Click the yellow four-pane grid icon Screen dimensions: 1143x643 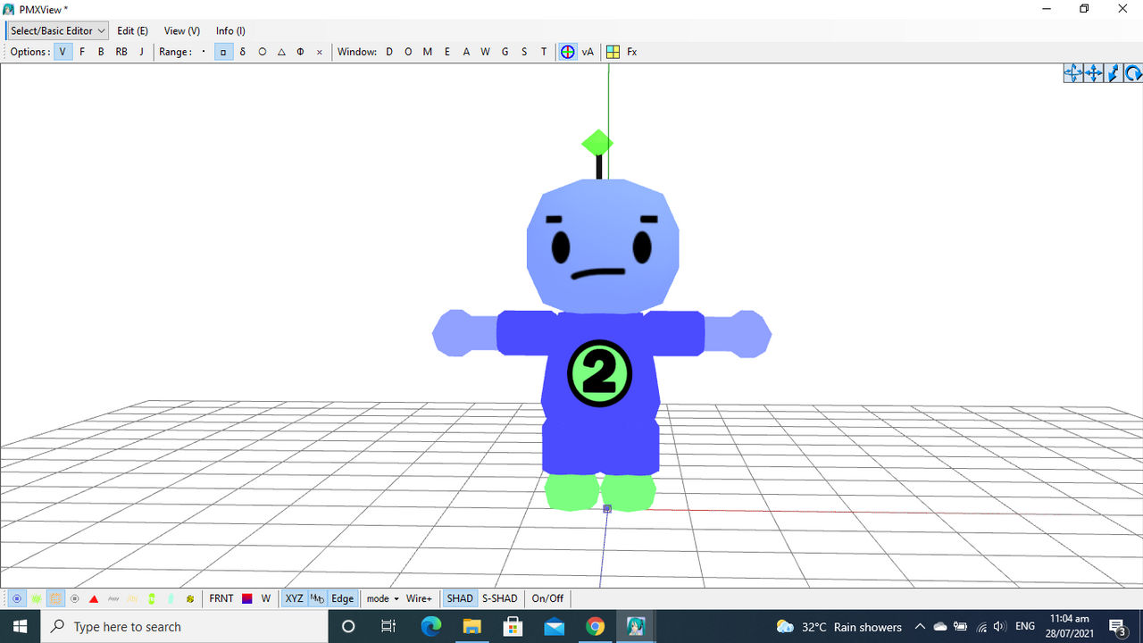tap(613, 52)
